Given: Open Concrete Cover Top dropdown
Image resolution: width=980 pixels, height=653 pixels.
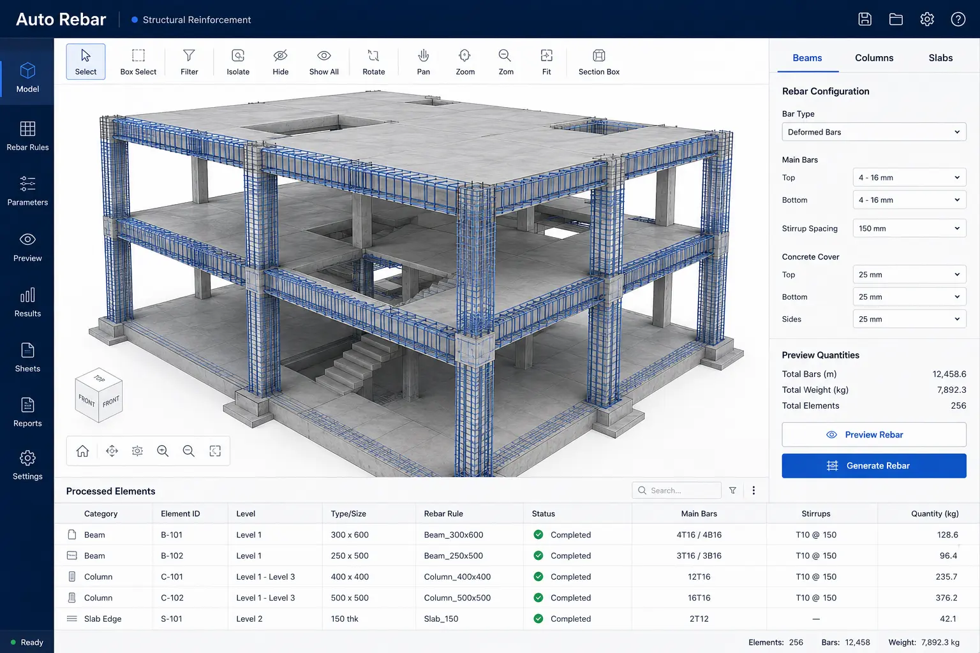Looking at the screenshot, I should (909, 274).
